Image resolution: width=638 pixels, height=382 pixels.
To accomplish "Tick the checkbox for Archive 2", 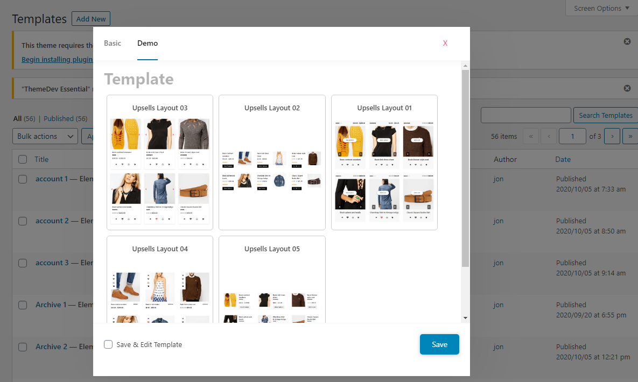I will pyautogui.click(x=23, y=346).
